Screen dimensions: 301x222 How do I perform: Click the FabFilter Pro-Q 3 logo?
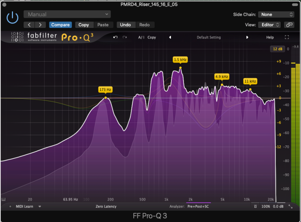pos(52,37)
